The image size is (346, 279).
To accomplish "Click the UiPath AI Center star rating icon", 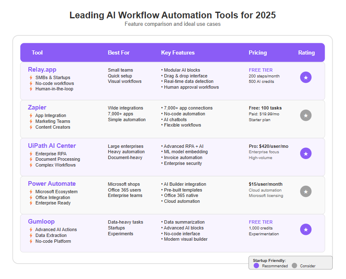I will pyautogui.click(x=306, y=153).
